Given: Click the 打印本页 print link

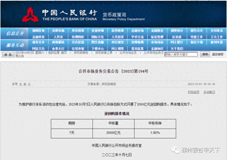Looking at the screenshot, I should click(x=194, y=92).
